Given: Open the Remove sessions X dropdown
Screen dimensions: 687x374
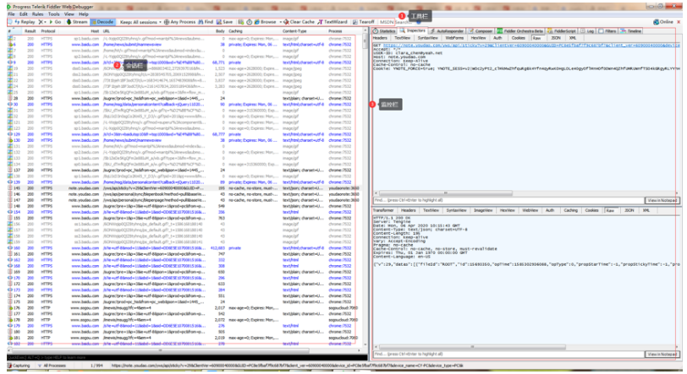Looking at the screenshot, I should (x=42, y=22).
